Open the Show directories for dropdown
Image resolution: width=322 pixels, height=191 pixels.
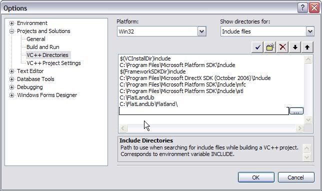click(x=310, y=31)
